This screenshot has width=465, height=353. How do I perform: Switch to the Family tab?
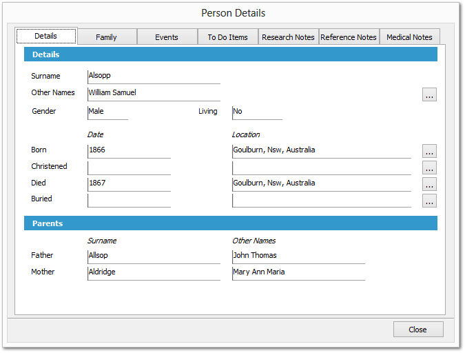tap(106, 37)
